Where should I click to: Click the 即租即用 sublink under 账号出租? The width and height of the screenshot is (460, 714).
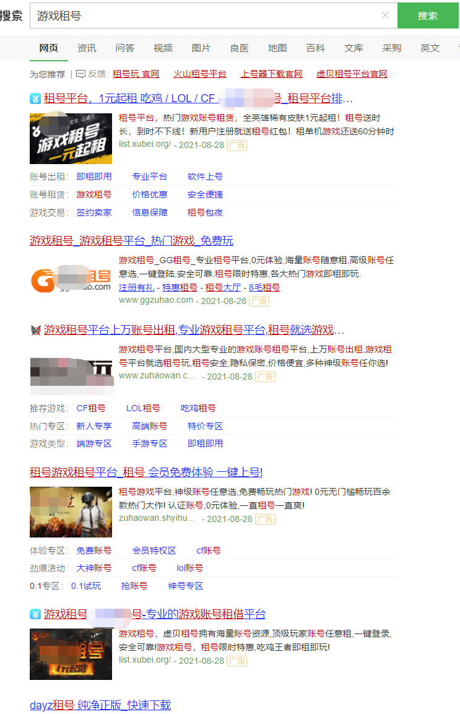pos(94,176)
